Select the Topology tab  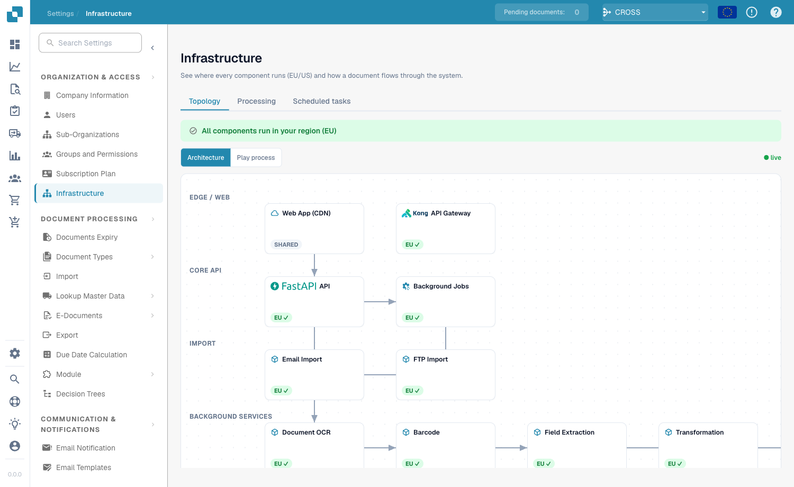coord(204,101)
